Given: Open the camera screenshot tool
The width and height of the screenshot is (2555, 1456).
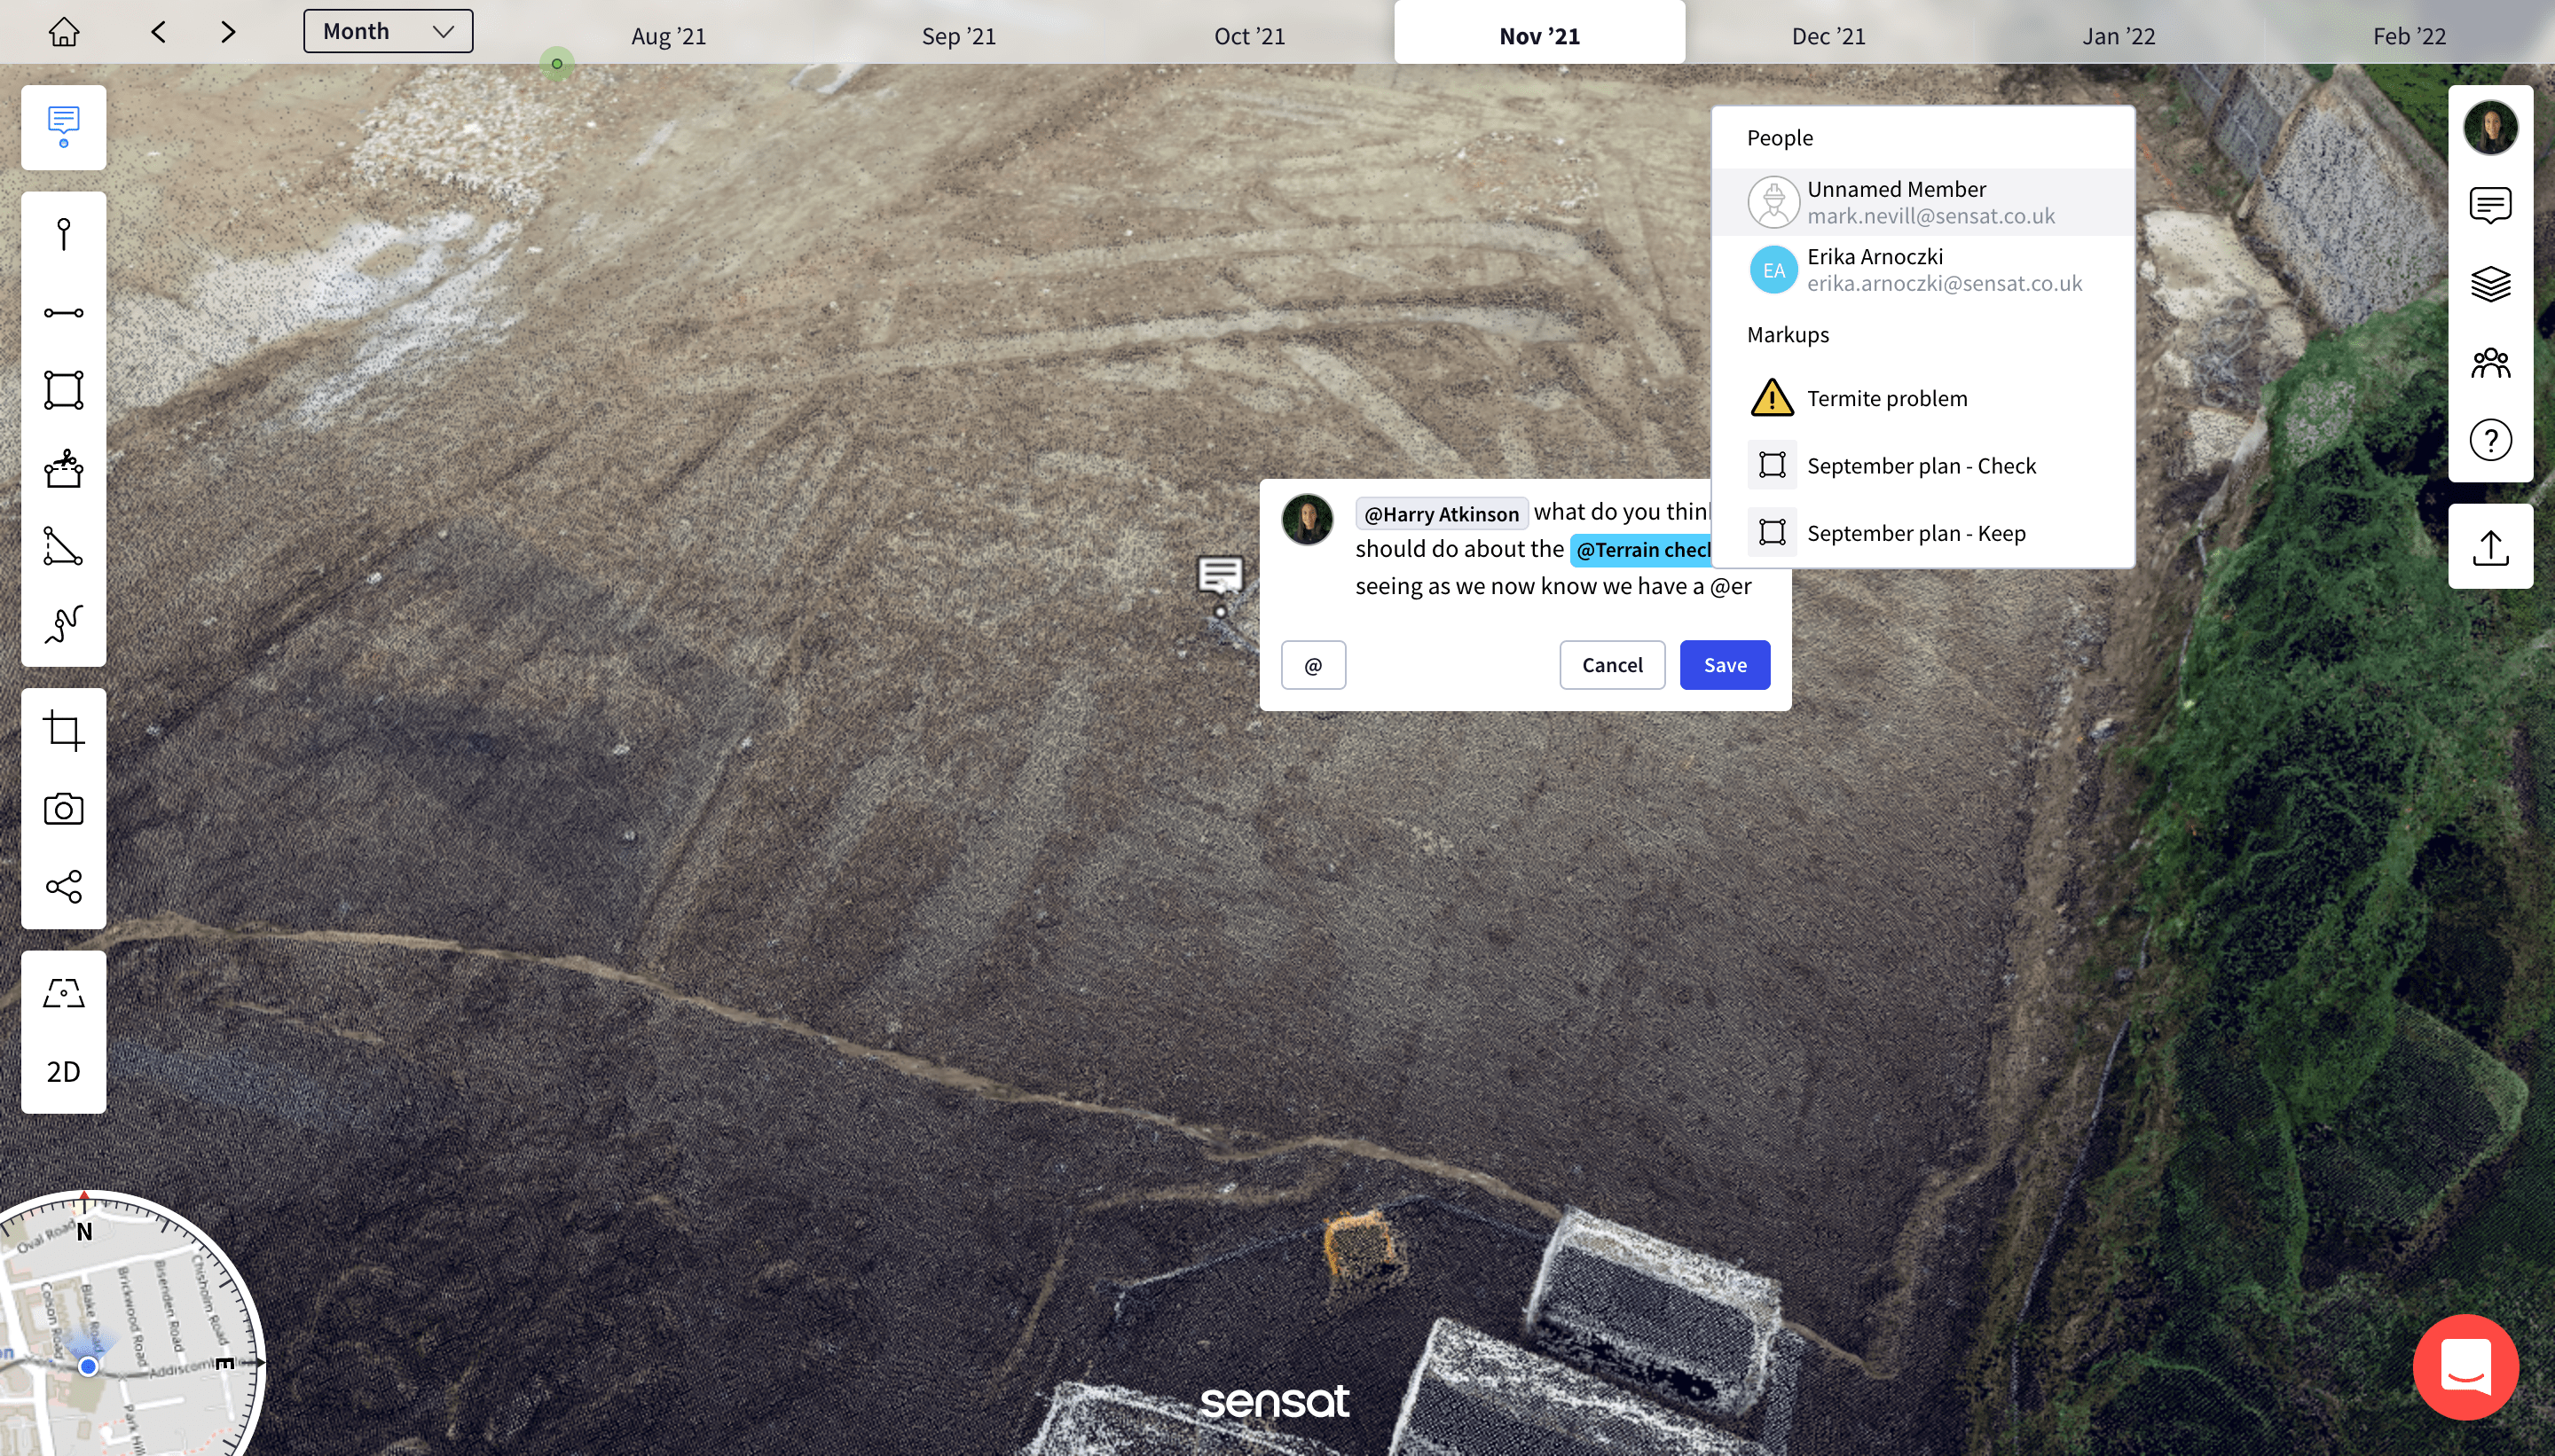Looking at the screenshot, I should 63,809.
